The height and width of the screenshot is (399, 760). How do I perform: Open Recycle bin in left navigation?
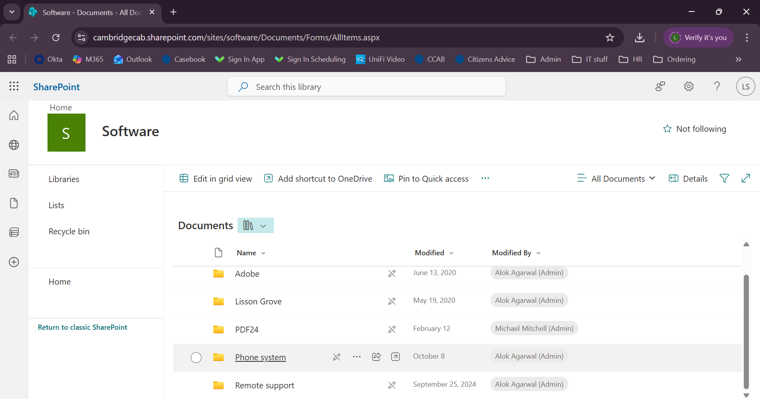click(x=69, y=232)
